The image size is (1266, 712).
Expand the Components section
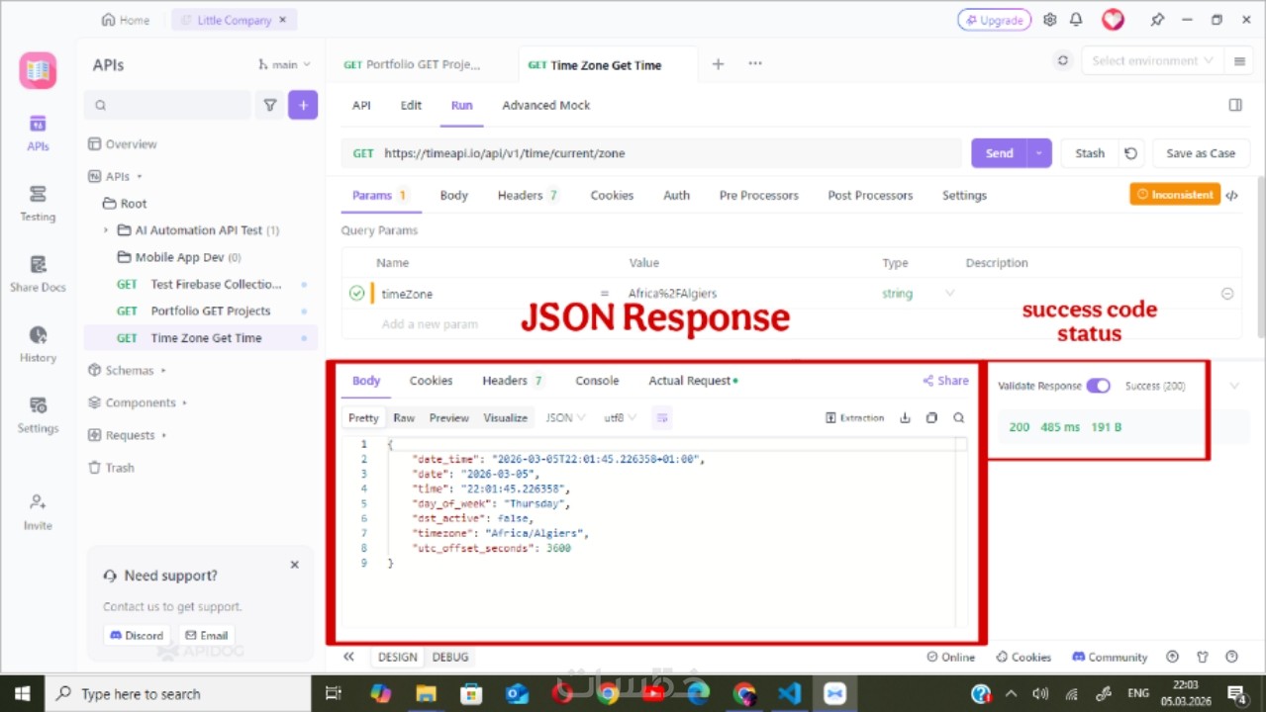click(184, 403)
